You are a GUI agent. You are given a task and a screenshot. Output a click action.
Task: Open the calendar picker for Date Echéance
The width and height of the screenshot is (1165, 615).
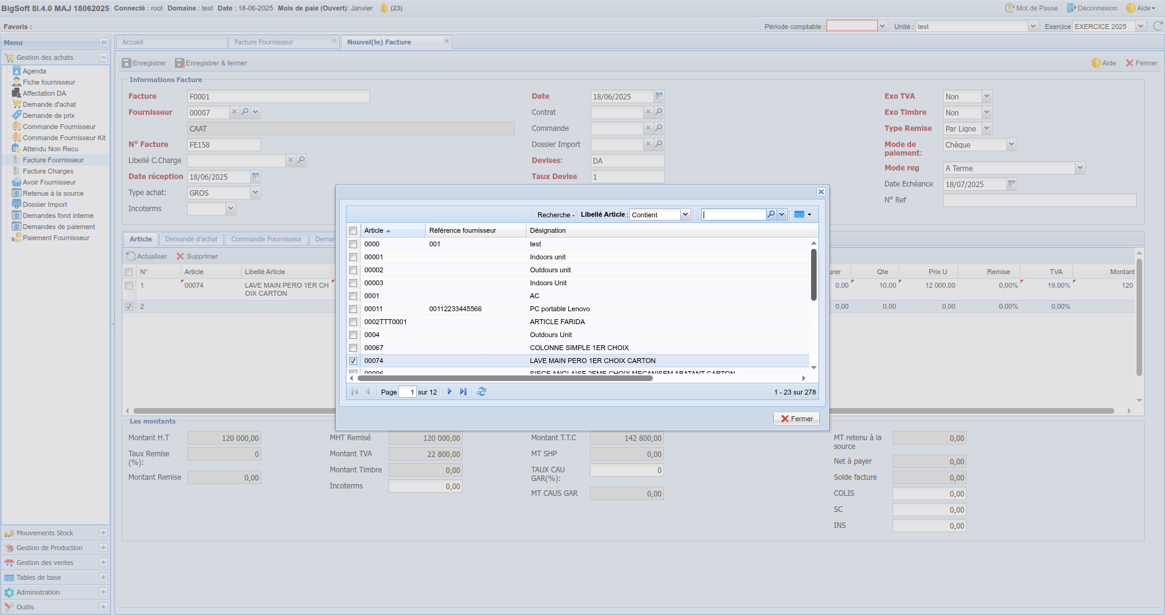point(1012,183)
